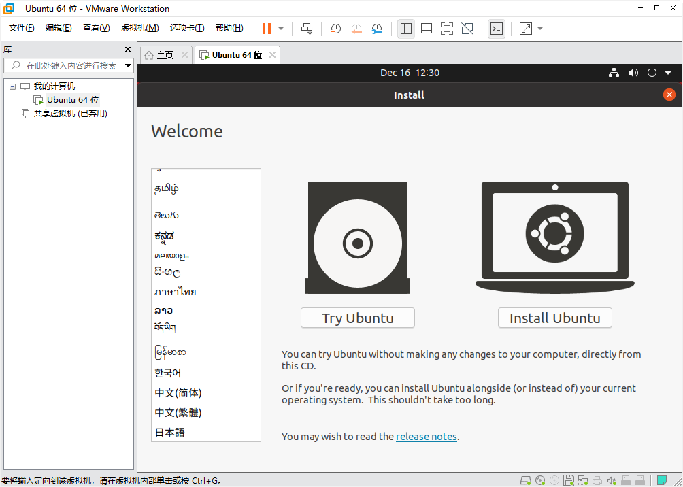Open the 虚拟机(M) menu

(140, 28)
